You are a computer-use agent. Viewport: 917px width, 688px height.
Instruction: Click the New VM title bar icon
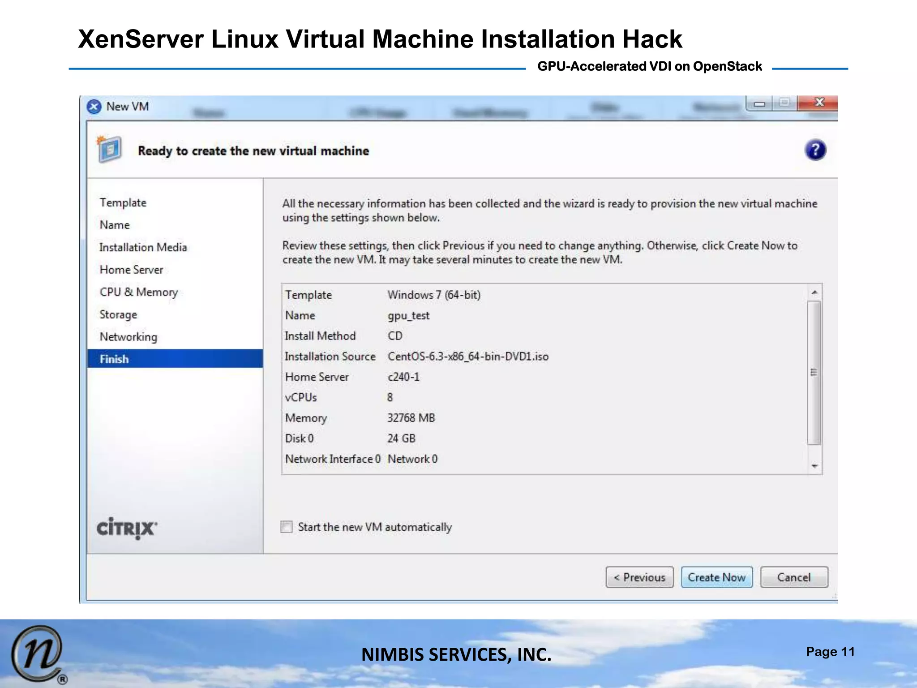pos(94,107)
